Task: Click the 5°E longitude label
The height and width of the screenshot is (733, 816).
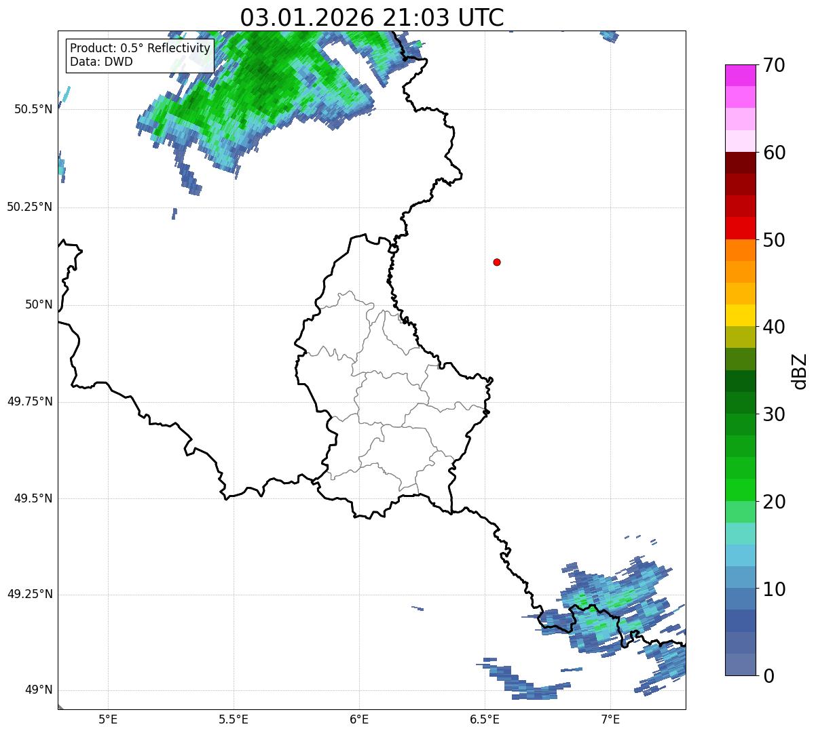Action: (108, 719)
